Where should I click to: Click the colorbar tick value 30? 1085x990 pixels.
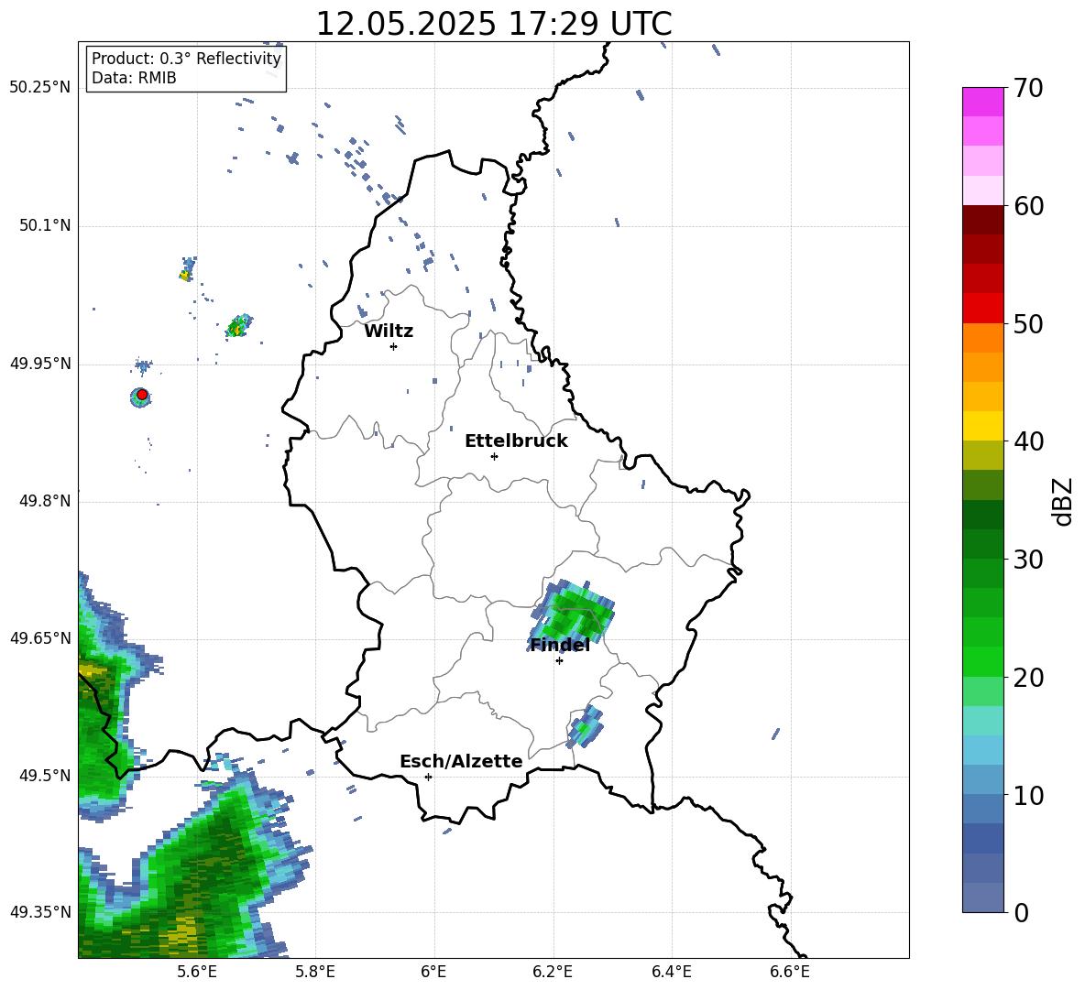click(1027, 560)
